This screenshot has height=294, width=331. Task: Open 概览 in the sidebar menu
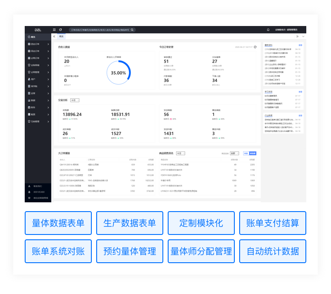pos(38,37)
